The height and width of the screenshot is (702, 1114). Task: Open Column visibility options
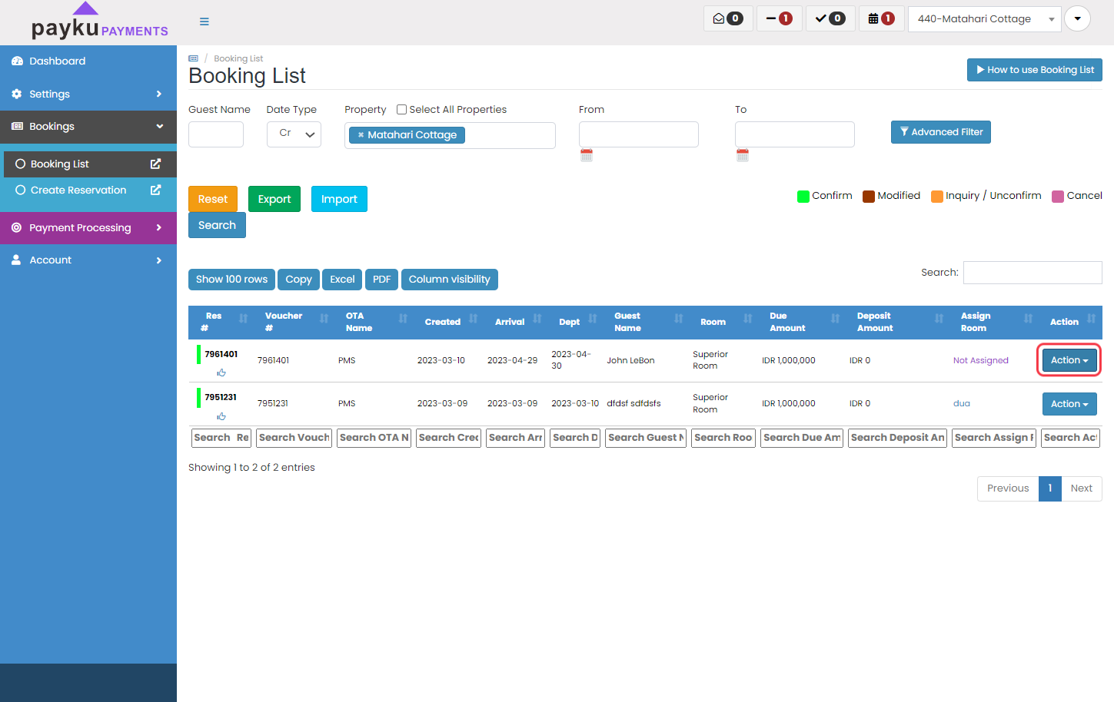tap(450, 280)
